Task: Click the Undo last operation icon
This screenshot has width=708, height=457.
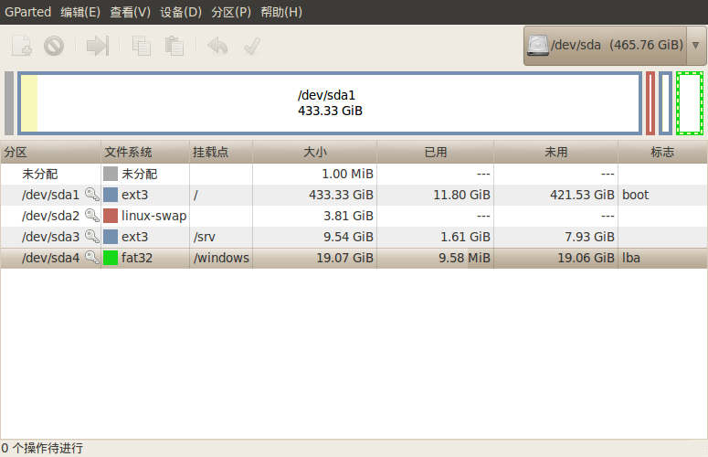Action: point(217,46)
